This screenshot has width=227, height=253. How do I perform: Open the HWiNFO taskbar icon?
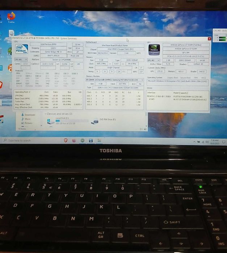click(x=91, y=140)
